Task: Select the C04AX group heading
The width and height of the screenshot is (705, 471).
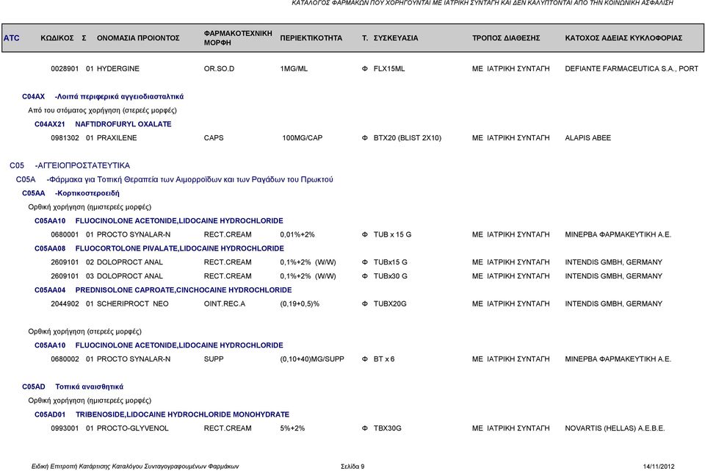Action: [103, 96]
